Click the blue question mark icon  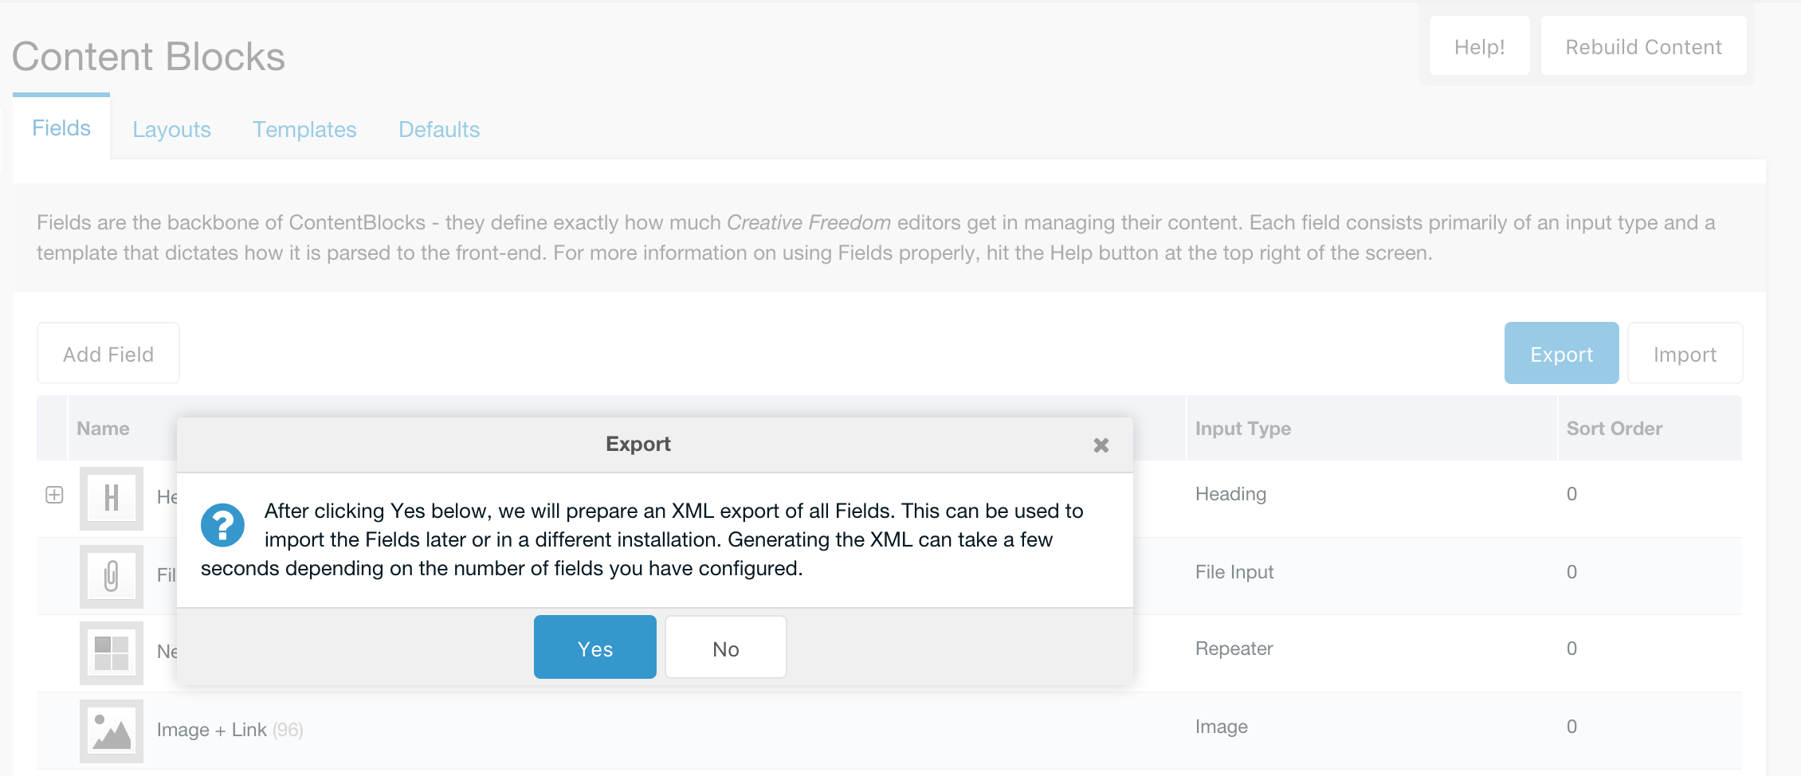(222, 525)
